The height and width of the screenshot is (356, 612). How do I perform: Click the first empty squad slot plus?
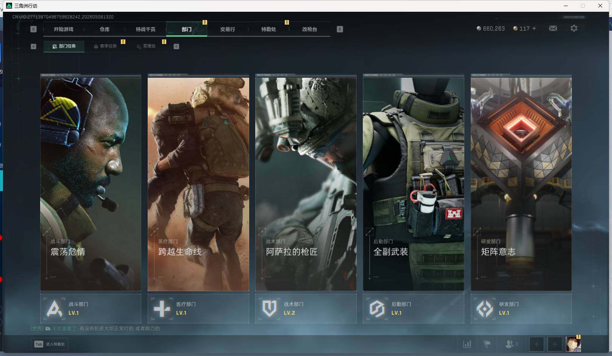(536, 344)
